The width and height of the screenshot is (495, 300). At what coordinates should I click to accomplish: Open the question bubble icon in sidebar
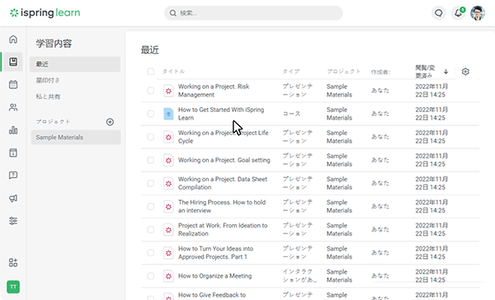pos(13,176)
